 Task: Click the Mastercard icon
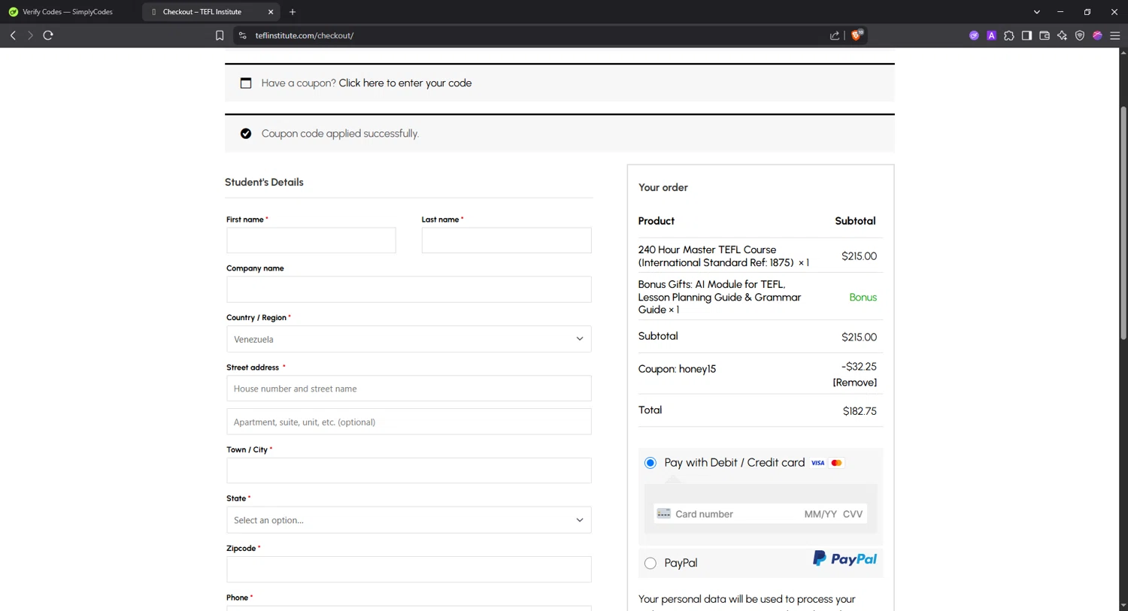836,463
